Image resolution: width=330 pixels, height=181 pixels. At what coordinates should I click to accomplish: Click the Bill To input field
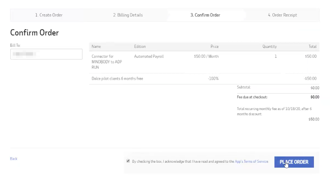[46, 54]
